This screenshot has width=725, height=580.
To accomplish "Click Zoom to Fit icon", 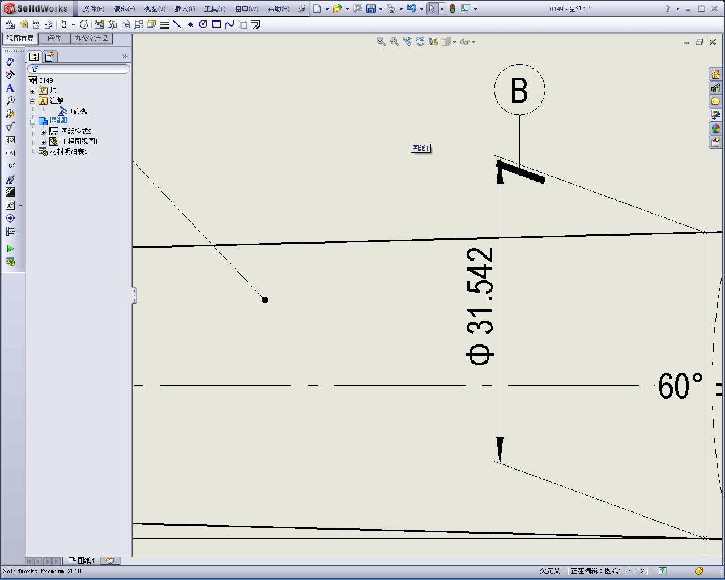I will (381, 41).
